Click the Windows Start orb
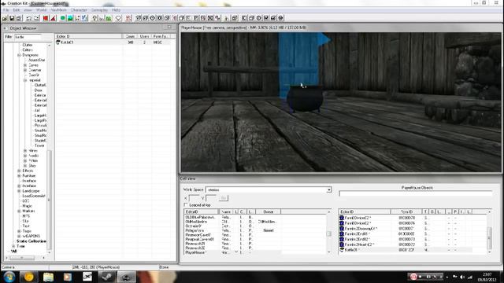Screen dimensions: 504x283 (x=9, y=277)
